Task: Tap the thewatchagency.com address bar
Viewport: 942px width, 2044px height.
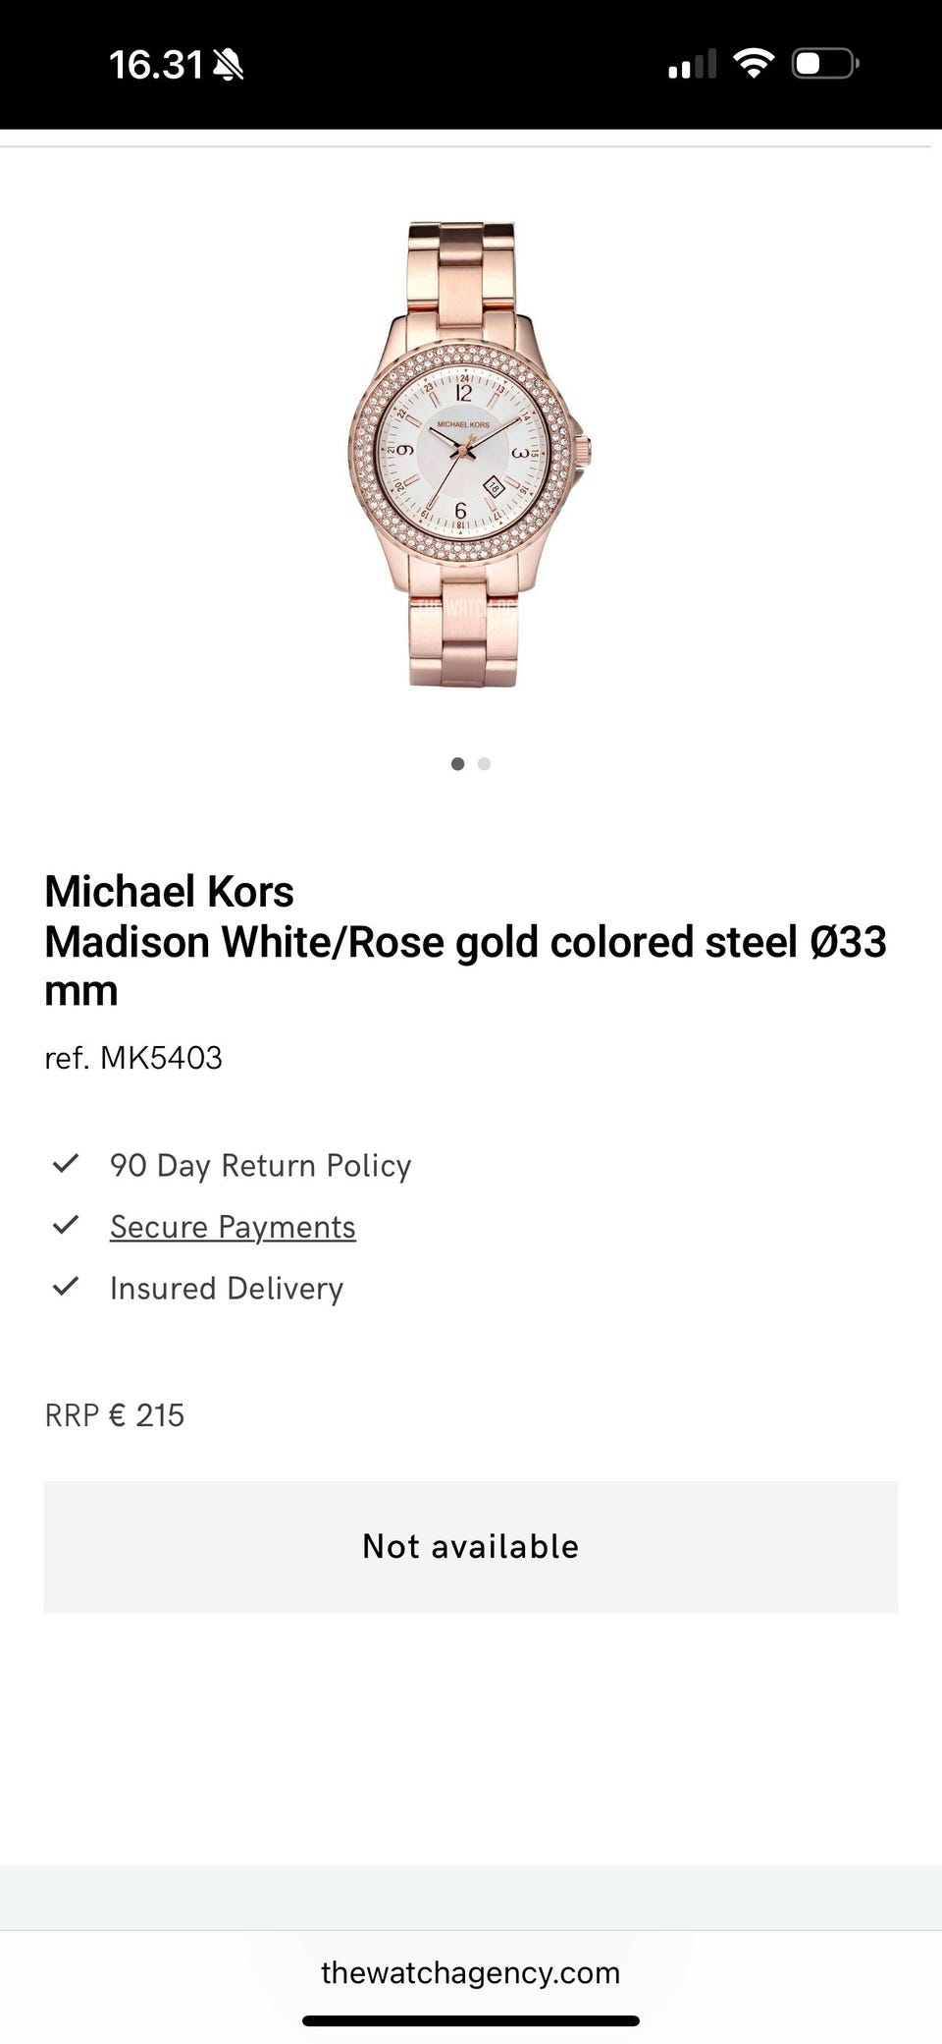Action: point(471,1972)
